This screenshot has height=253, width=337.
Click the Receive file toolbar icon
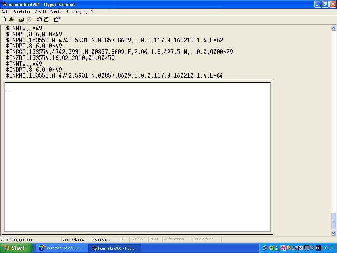click(47, 19)
